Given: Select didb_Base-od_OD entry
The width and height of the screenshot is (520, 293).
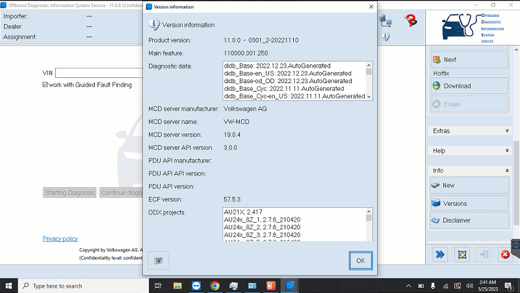Looking at the screenshot, I should [x=288, y=81].
